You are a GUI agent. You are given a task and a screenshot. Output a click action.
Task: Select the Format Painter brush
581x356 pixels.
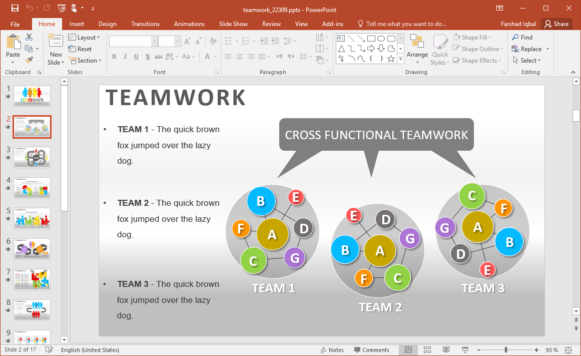point(29,60)
